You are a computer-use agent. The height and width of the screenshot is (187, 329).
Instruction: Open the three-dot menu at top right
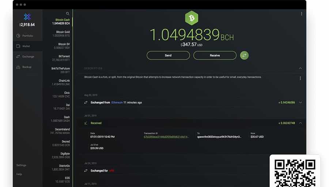pyautogui.click(x=301, y=14)
